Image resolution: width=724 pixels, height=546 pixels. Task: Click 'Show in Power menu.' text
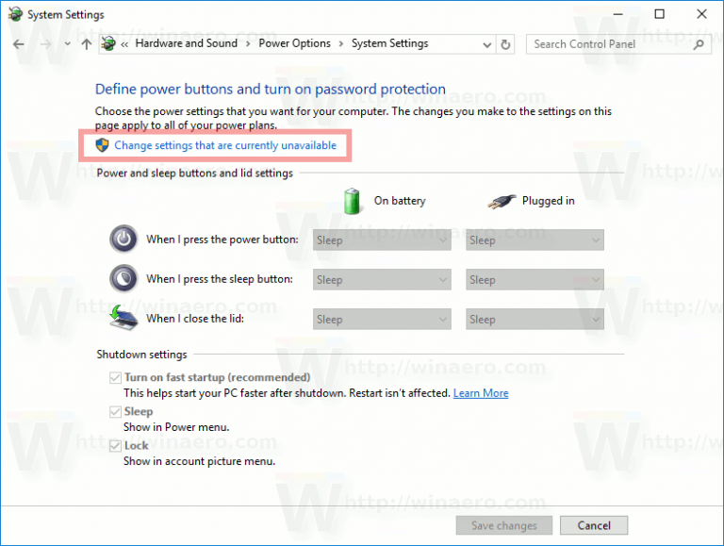[176, 427]
